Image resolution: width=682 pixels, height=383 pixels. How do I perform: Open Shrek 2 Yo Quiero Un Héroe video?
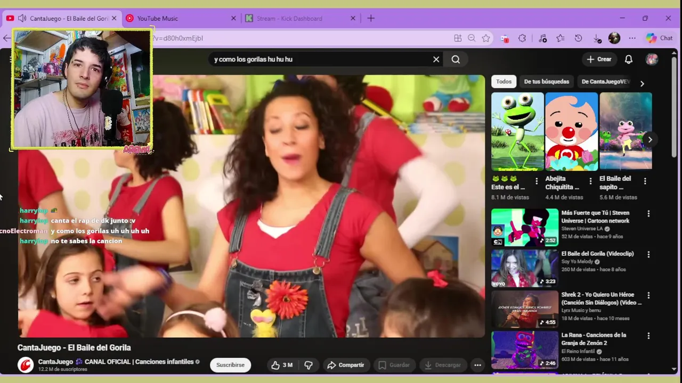point(525,309)
